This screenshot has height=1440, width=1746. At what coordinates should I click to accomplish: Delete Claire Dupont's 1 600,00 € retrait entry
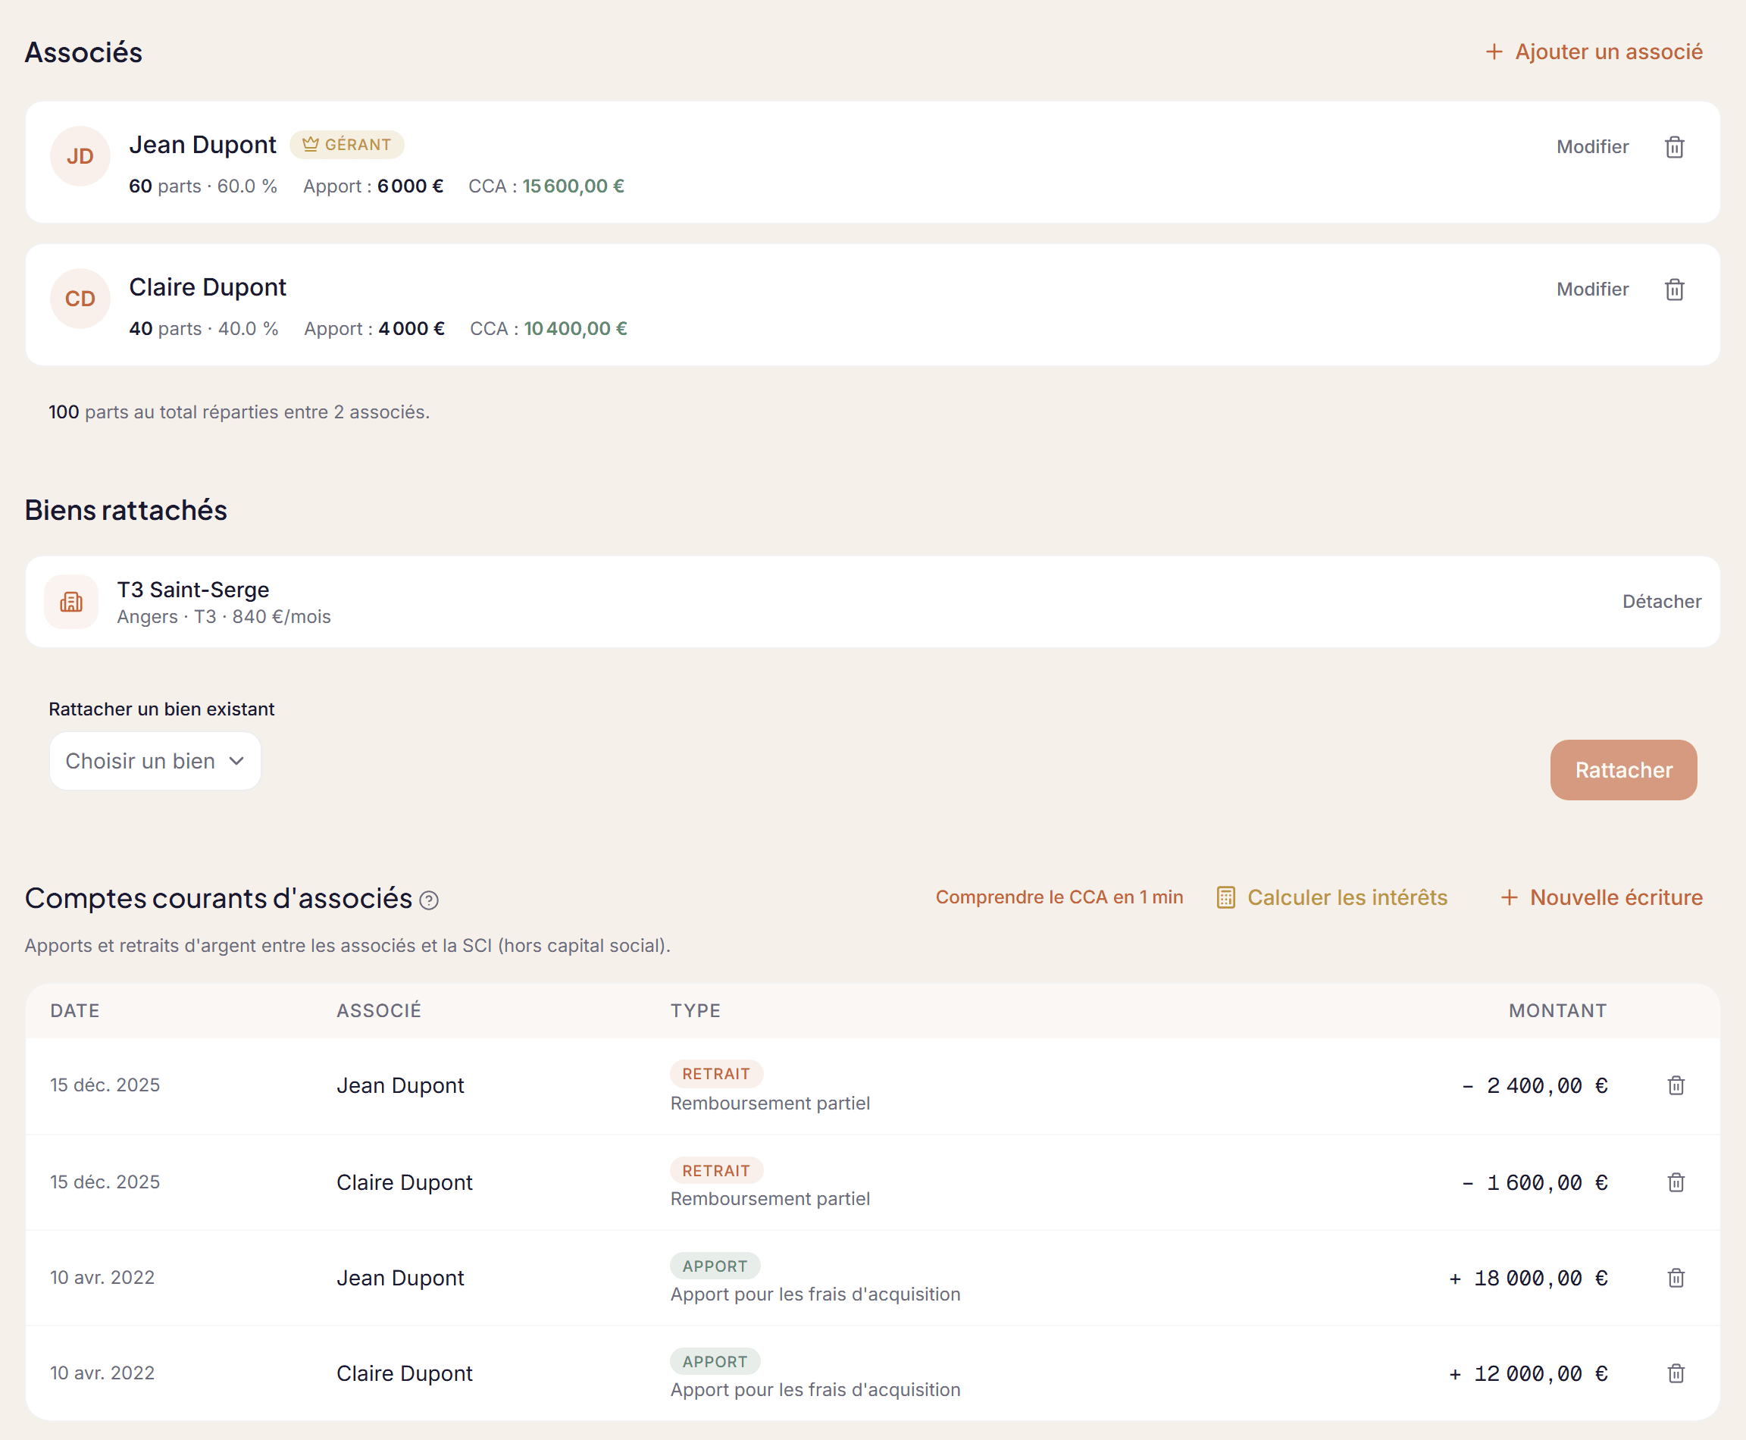pyautogui.click(x=1676, y=1182)
